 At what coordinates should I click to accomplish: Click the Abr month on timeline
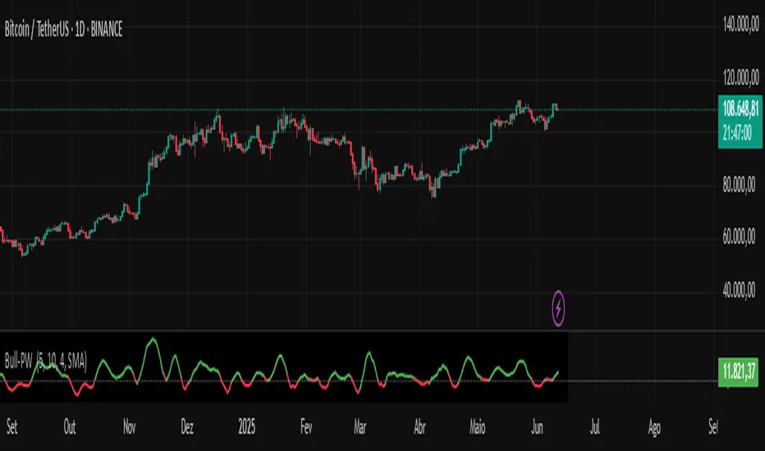click(x=419, y=427)
